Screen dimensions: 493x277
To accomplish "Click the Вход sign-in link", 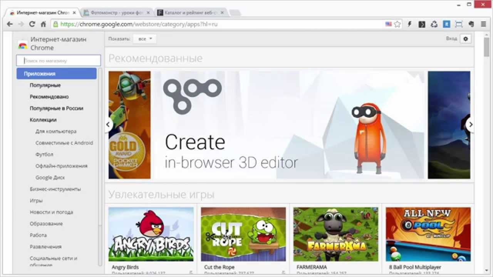I will click(451, 38).
